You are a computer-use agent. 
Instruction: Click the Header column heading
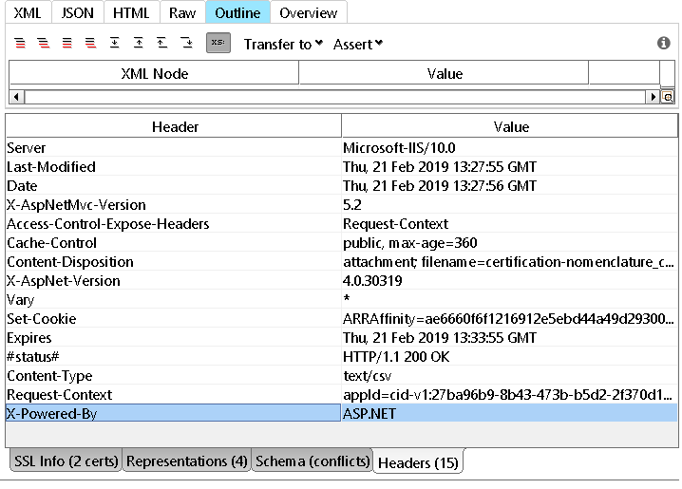175,126
